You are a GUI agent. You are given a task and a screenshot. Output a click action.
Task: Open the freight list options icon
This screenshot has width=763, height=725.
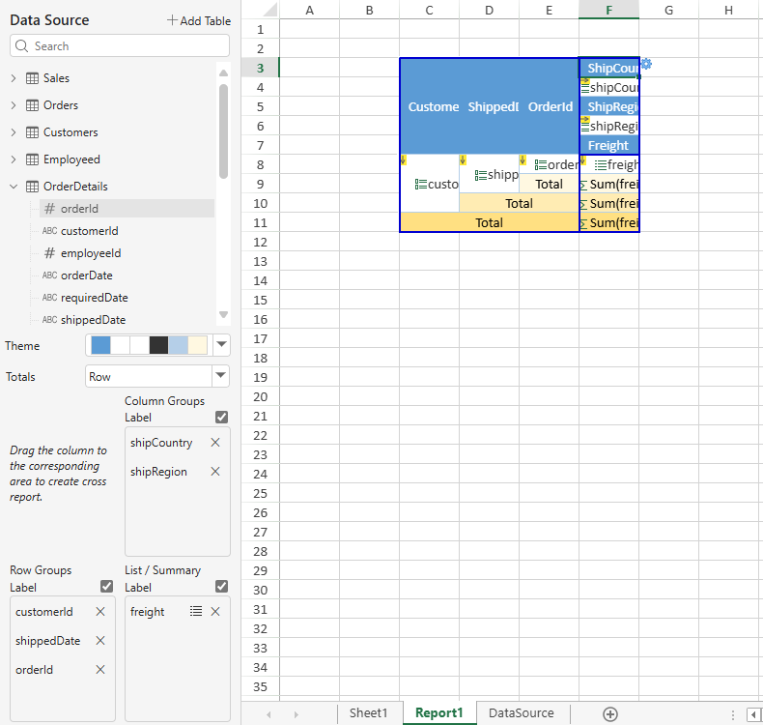(196, 612)
